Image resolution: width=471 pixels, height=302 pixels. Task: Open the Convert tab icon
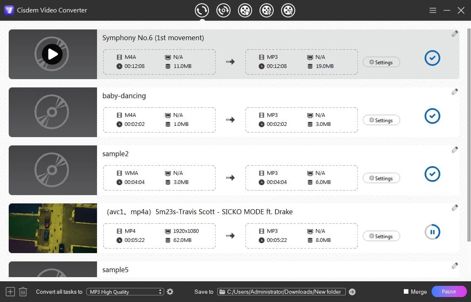202,10
